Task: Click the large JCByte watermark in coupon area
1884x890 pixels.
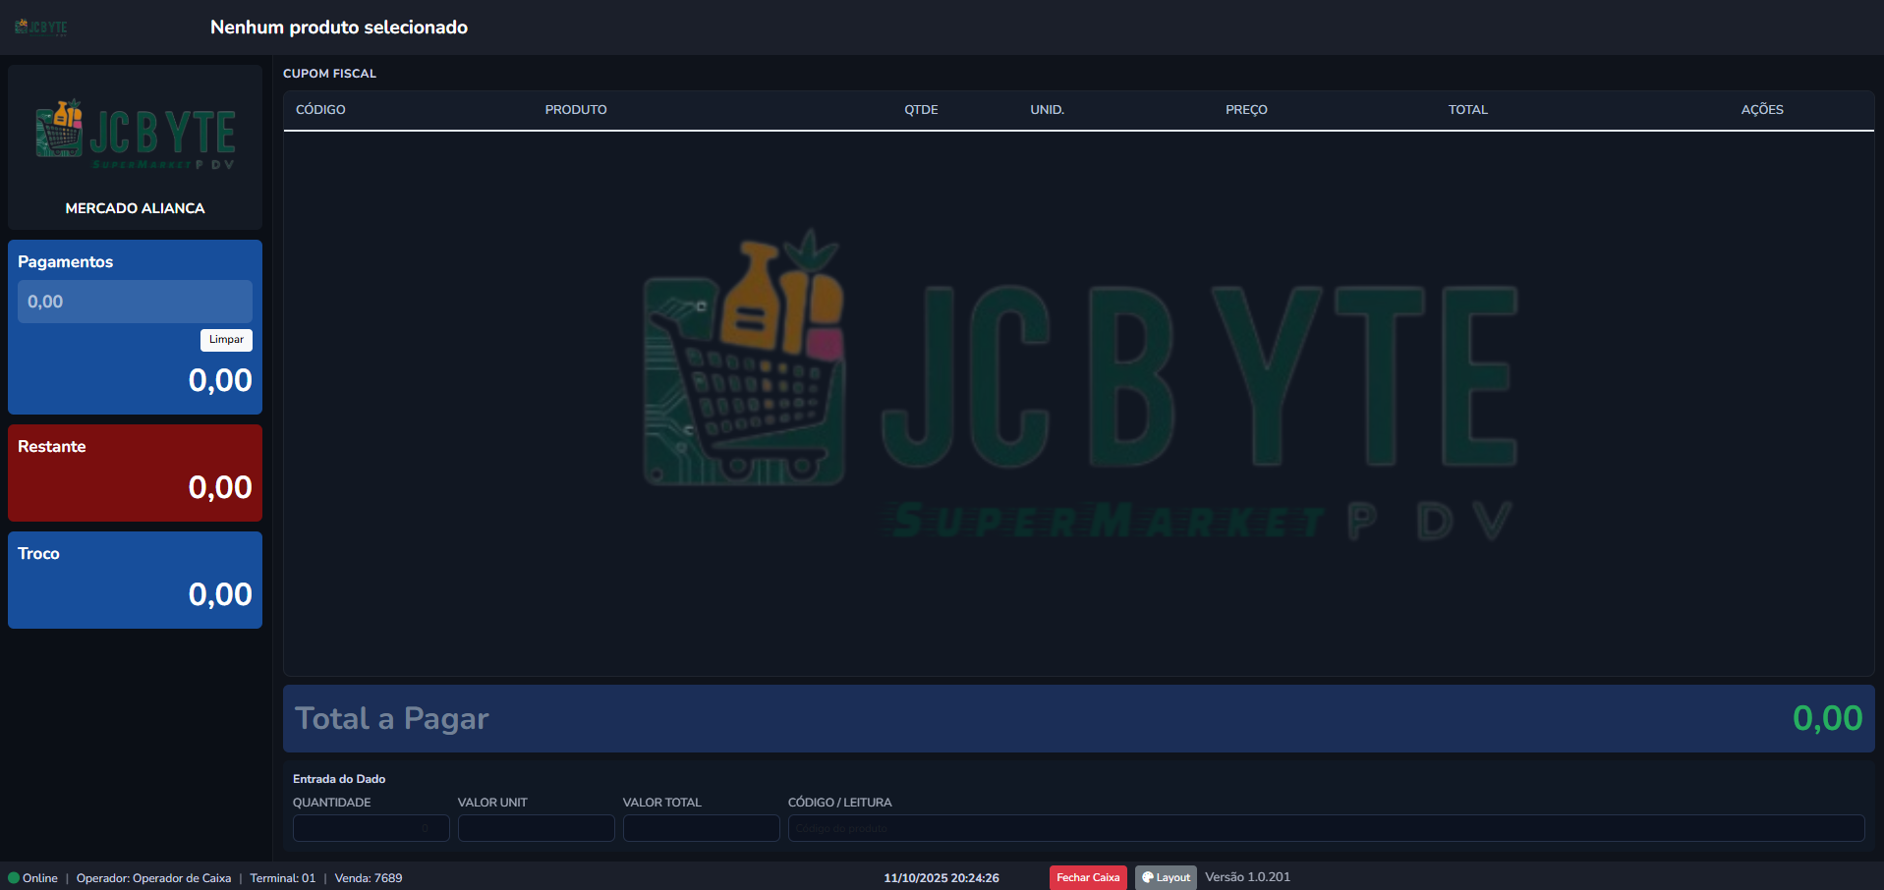Action: click(x=1079, y=385)
